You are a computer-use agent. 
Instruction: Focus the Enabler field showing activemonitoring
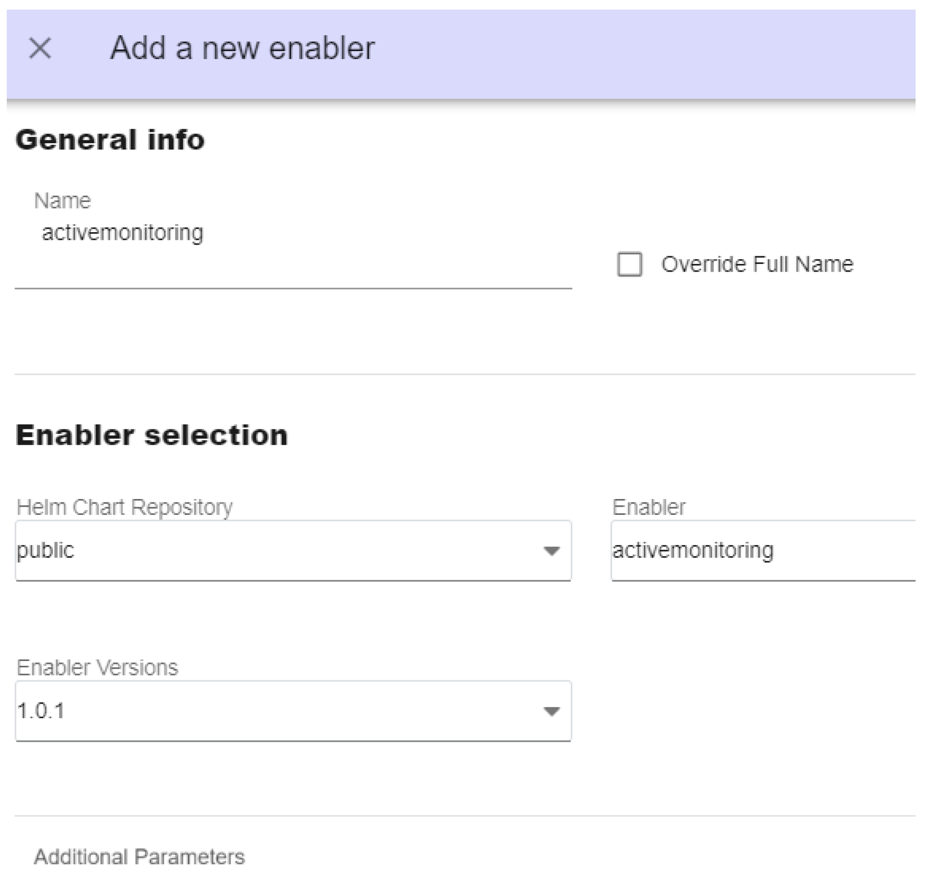(763, 550)
